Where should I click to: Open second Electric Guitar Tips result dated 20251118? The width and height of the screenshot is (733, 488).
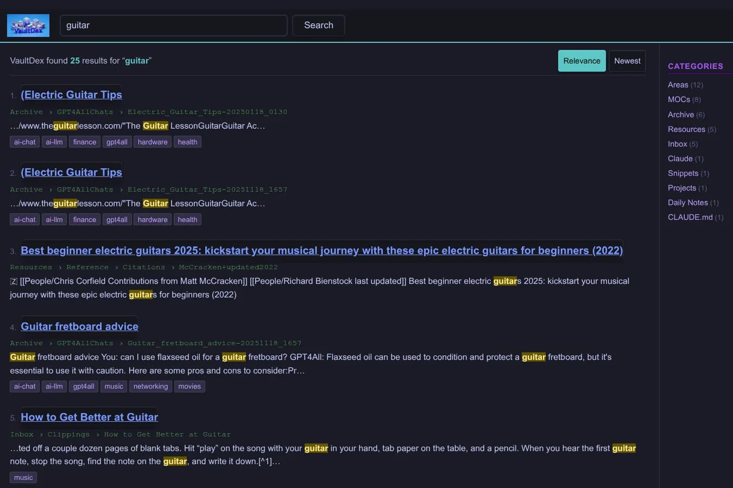(x=71, y=172)
